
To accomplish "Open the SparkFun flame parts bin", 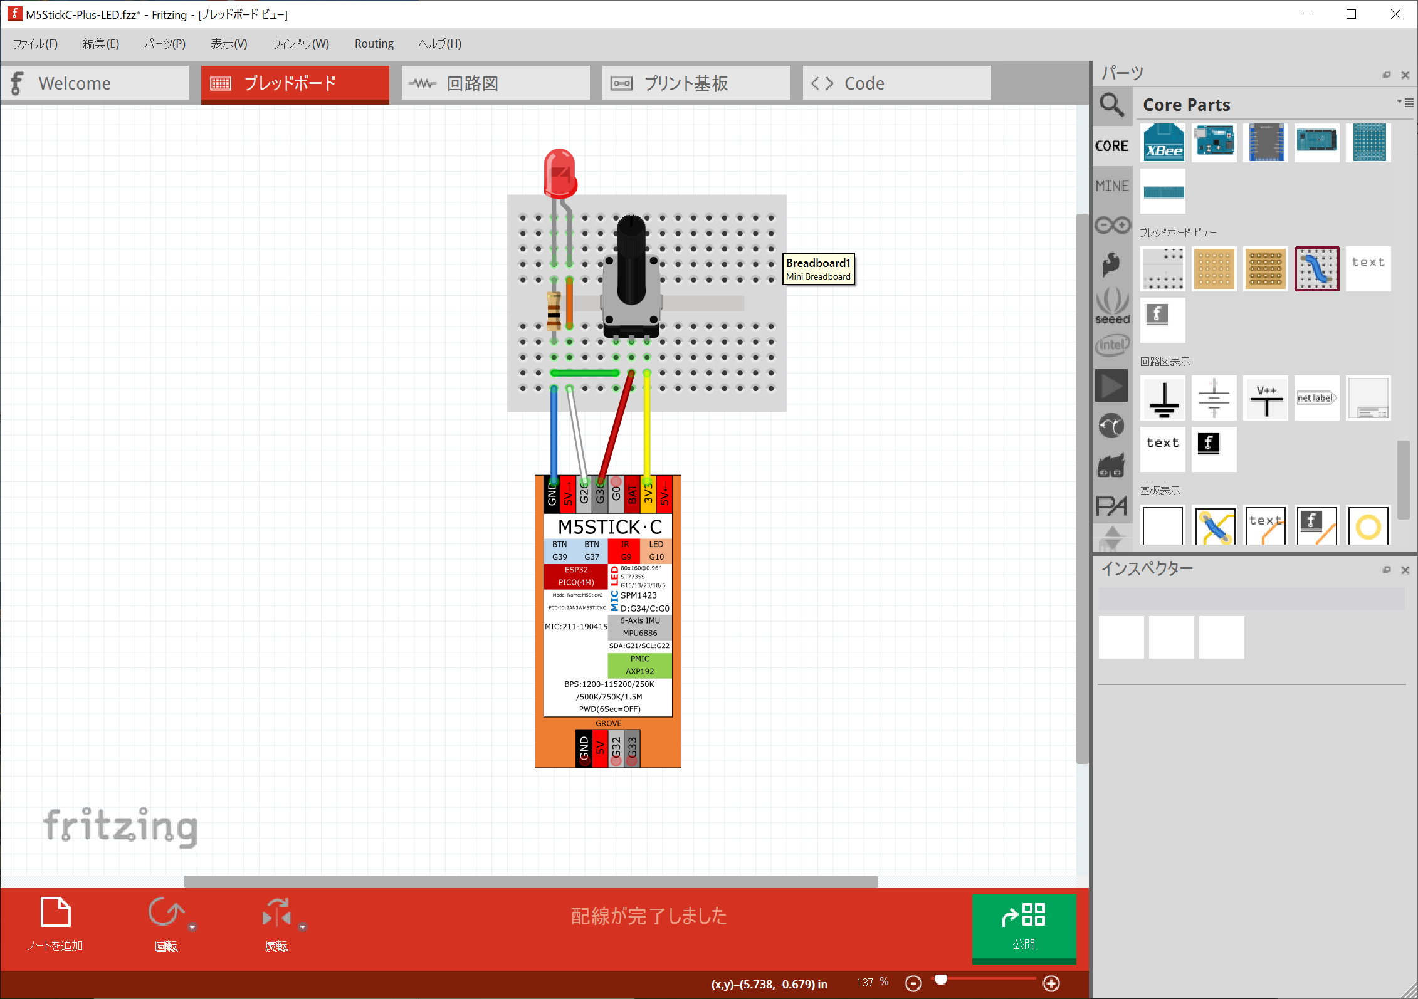I will pos(1111,264).
